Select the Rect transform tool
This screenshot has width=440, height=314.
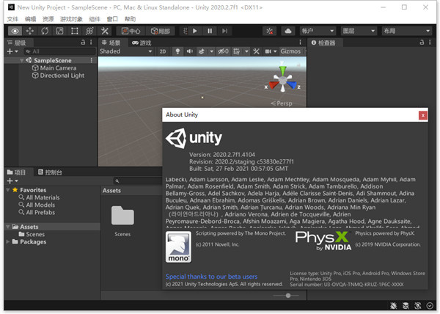[x=74, y=31]
